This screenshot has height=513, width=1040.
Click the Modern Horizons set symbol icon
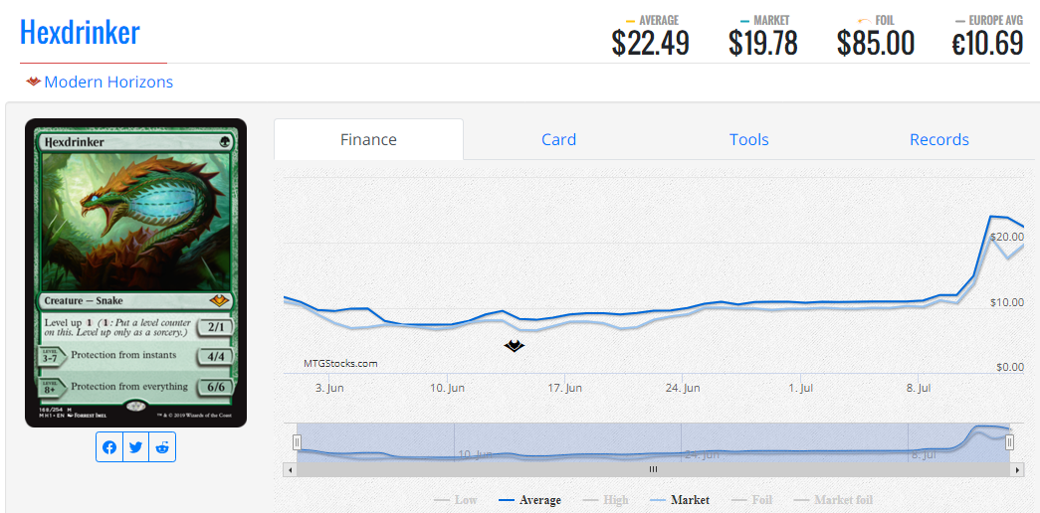[34, 83]
